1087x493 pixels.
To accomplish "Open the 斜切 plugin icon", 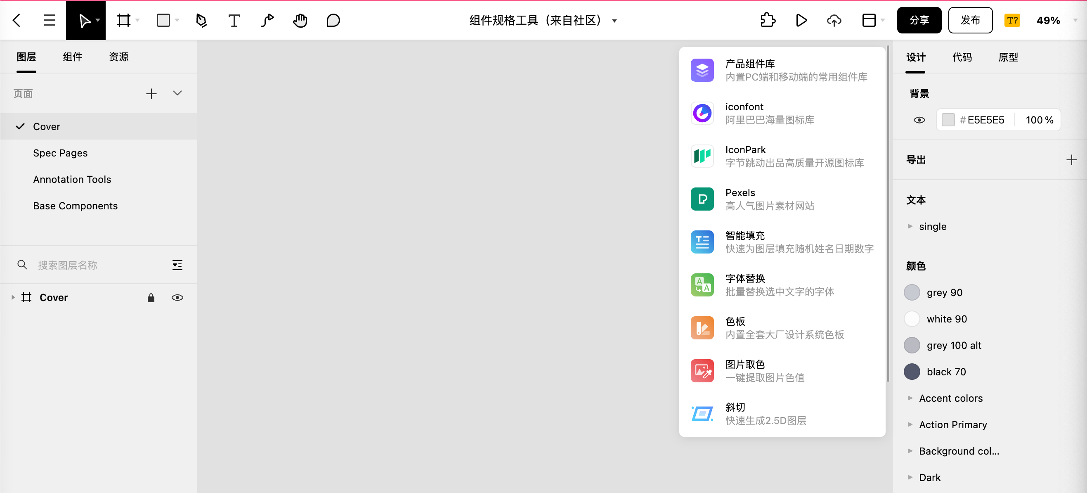I will pos(702,414).
